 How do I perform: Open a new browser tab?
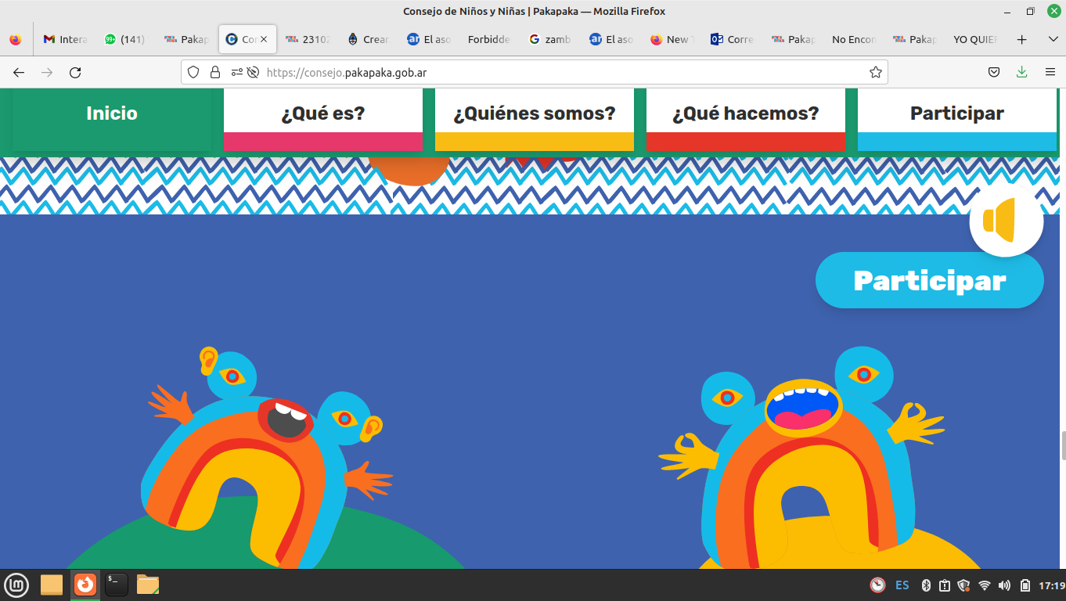[x=1021, y=39]
